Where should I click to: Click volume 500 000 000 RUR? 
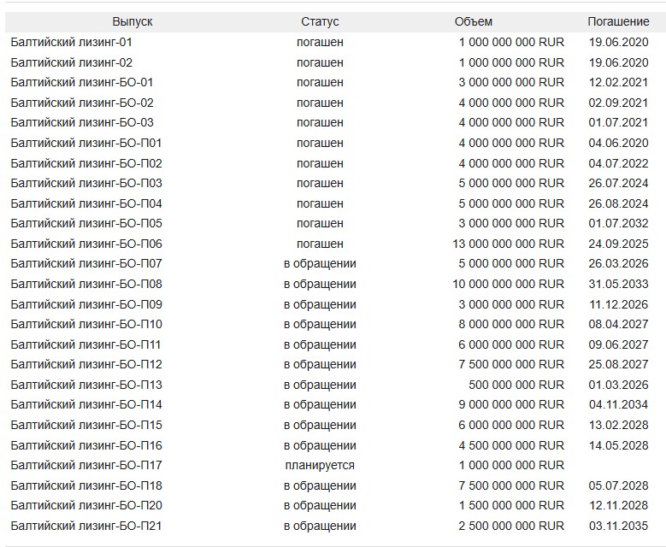pyautogui.click(x=516, y=385)
